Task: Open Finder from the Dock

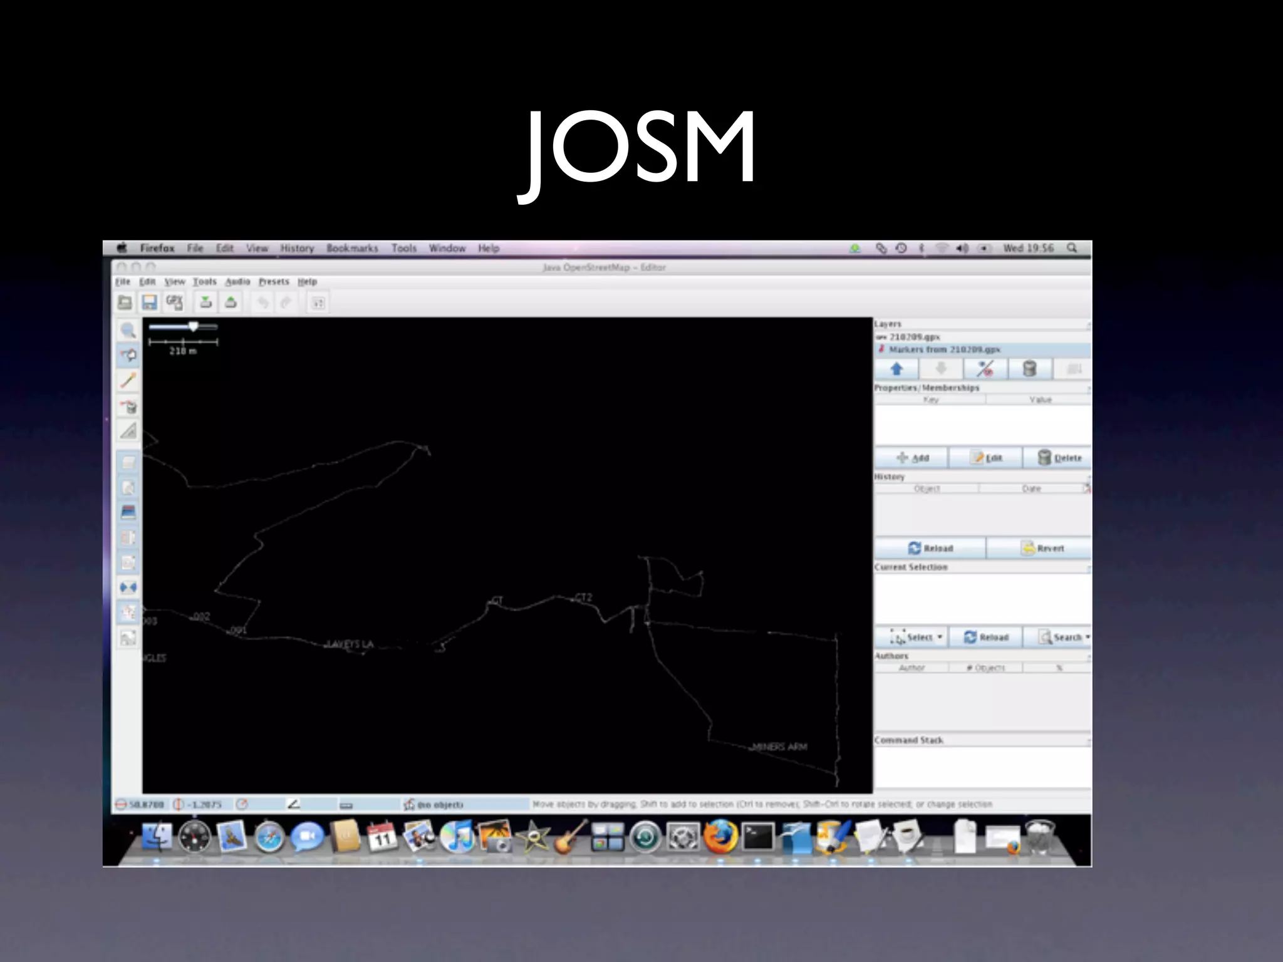Action: 157,837
